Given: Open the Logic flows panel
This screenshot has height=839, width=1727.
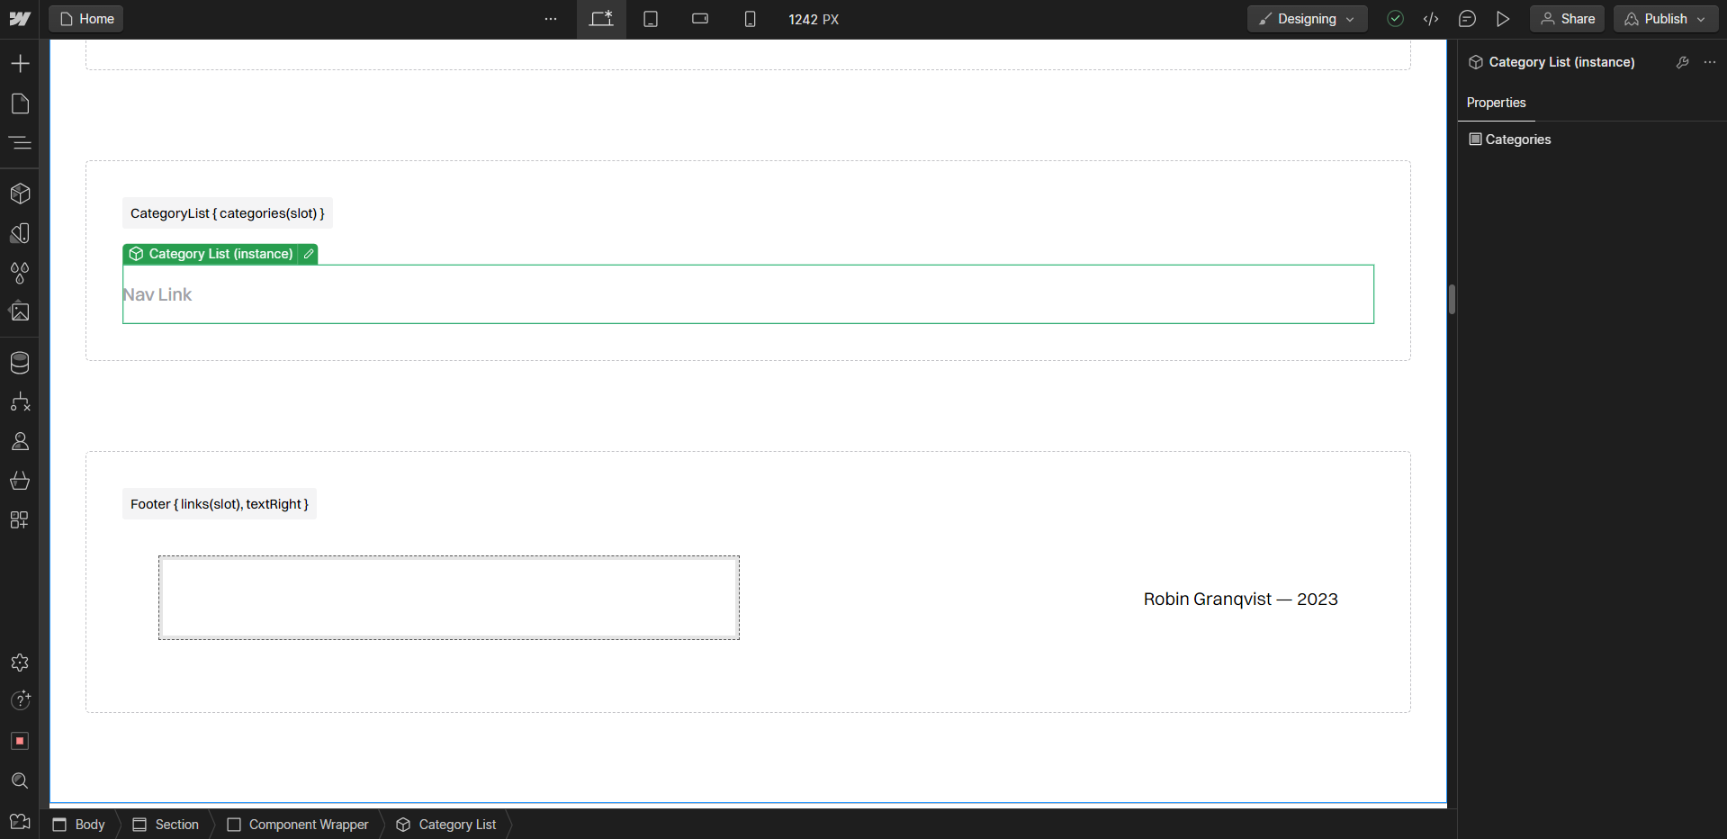Looking at the screenshot, I should 20,402.
